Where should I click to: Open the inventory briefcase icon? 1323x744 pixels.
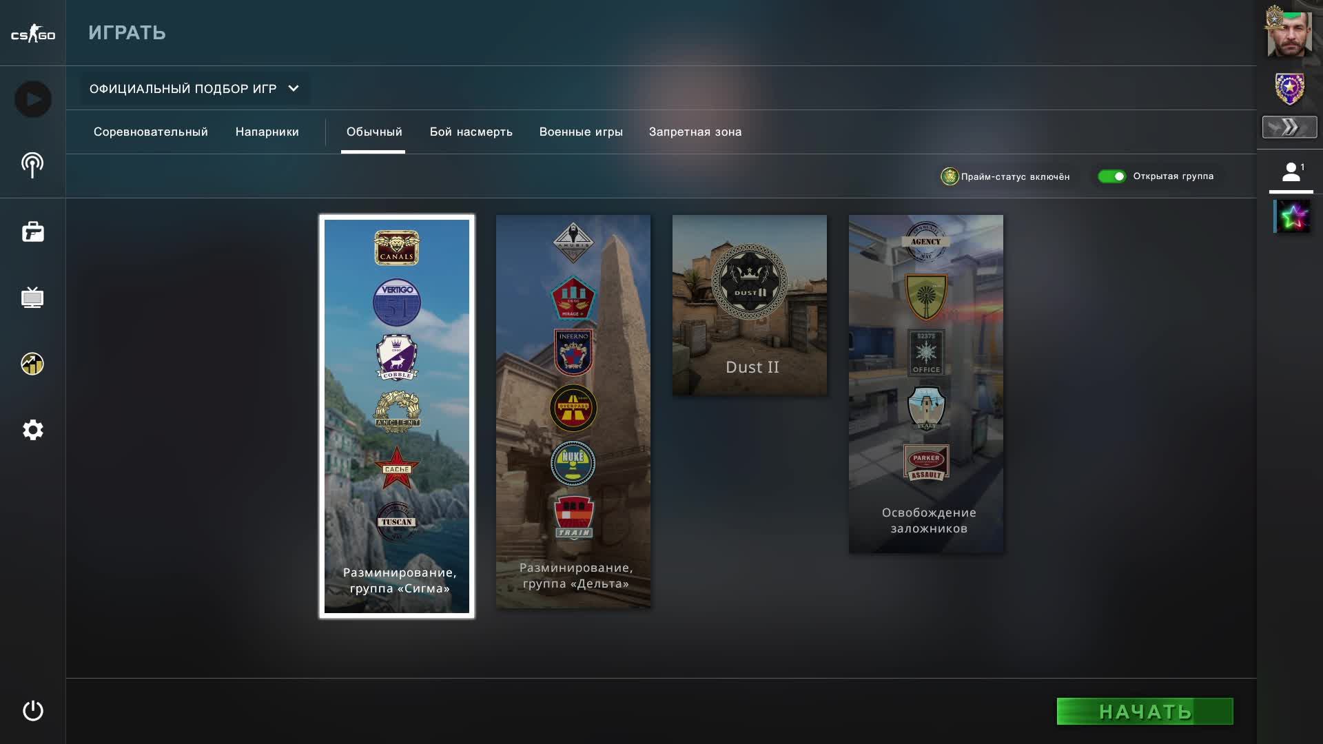tap(32, 231)
